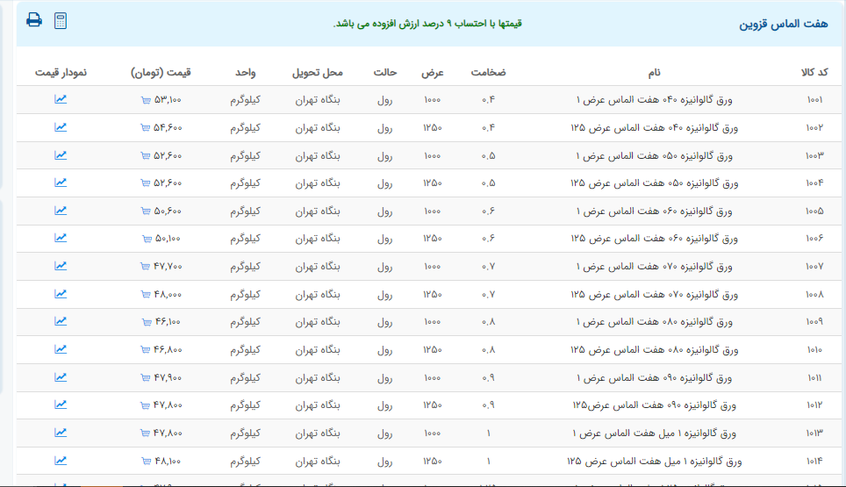Image resolution: width=846 pixels, height=487 pixels.
Task: Click the printer icon in the header
Action: click(x=34, y=20)
